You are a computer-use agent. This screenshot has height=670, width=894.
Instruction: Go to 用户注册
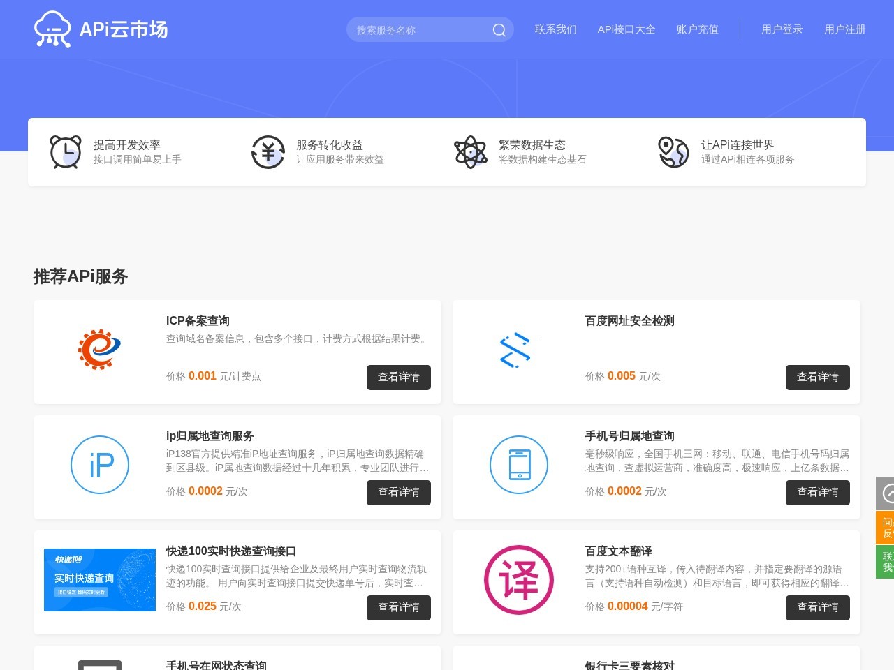point(845,29)
